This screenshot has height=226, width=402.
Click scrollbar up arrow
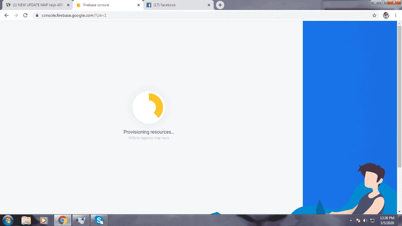(399, 23)
